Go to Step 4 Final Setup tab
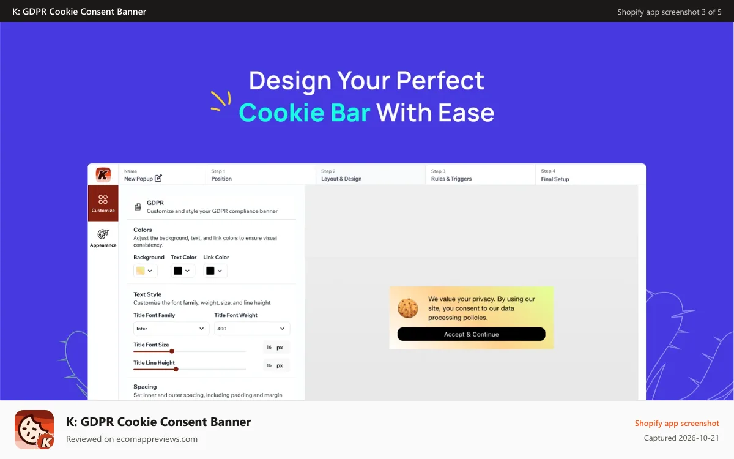The width and height of the screenshot is (734, 459). pyautogui.click(x=590, y=175)
